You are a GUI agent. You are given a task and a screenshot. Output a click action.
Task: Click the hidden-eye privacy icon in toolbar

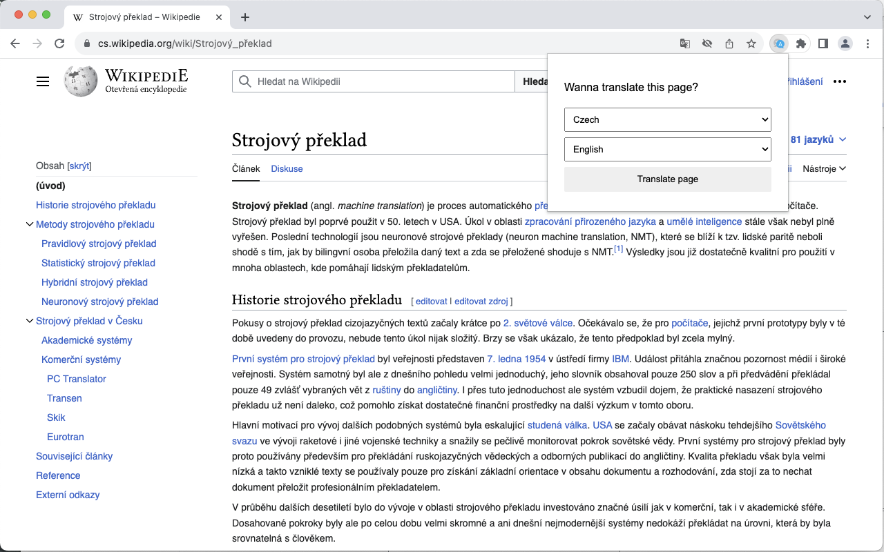click(x=707, y=43)
